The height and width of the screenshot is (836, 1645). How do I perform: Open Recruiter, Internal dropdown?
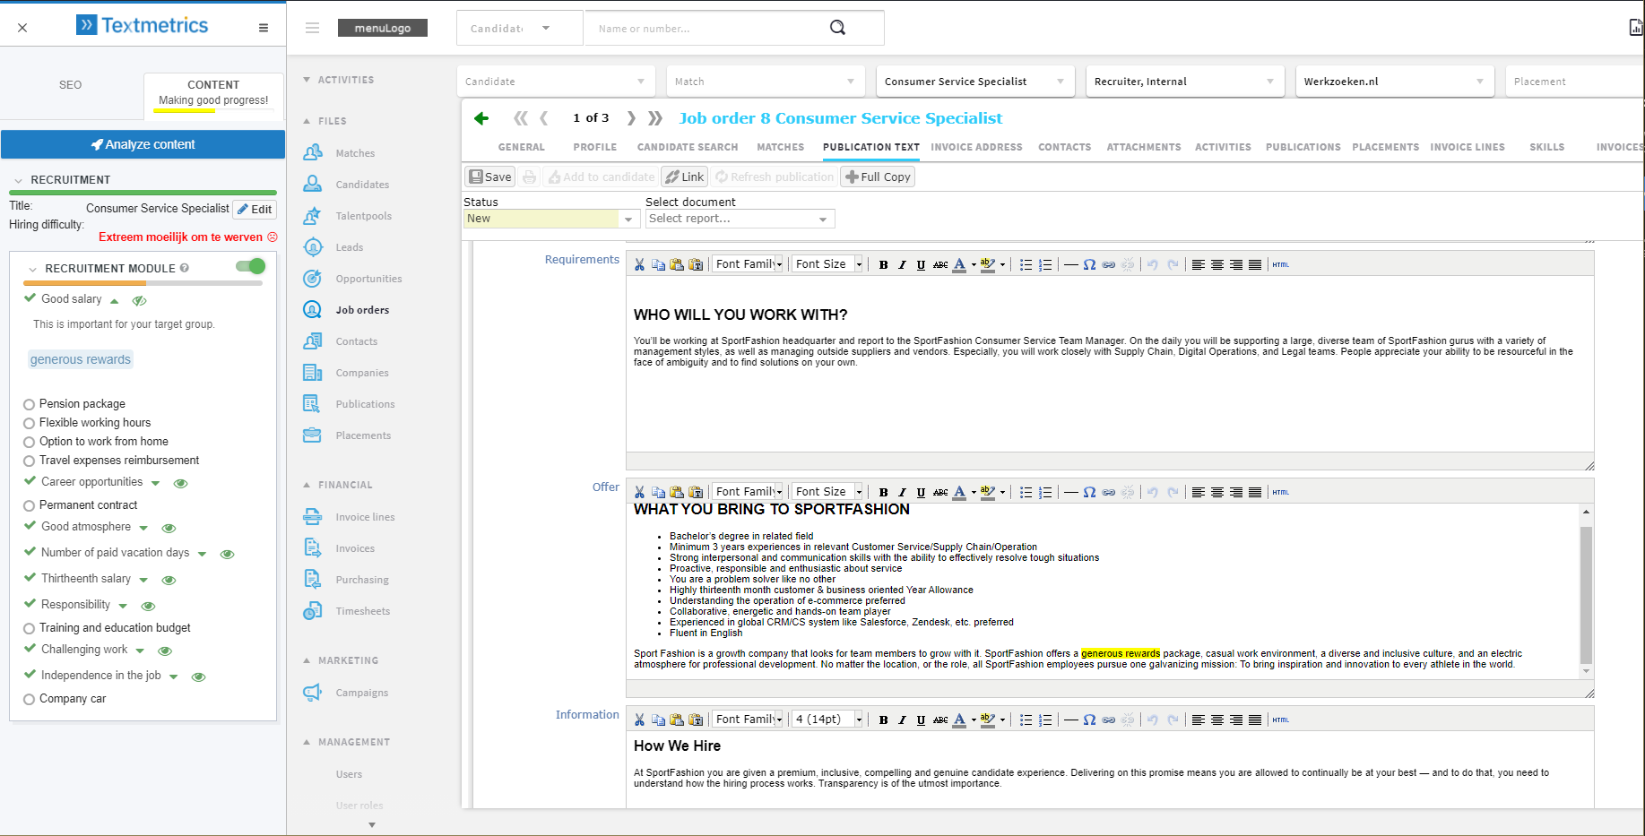[x=1184, y=82]
